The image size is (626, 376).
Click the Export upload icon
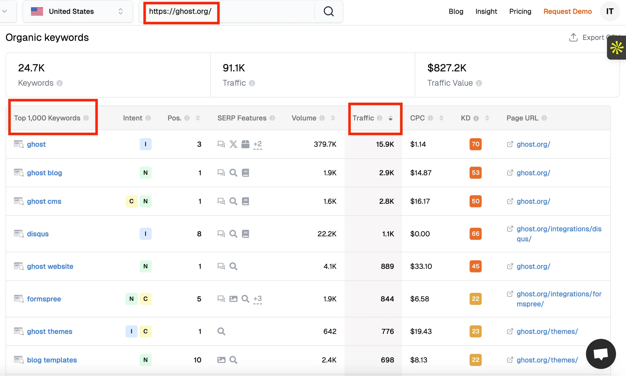(573, 37)
